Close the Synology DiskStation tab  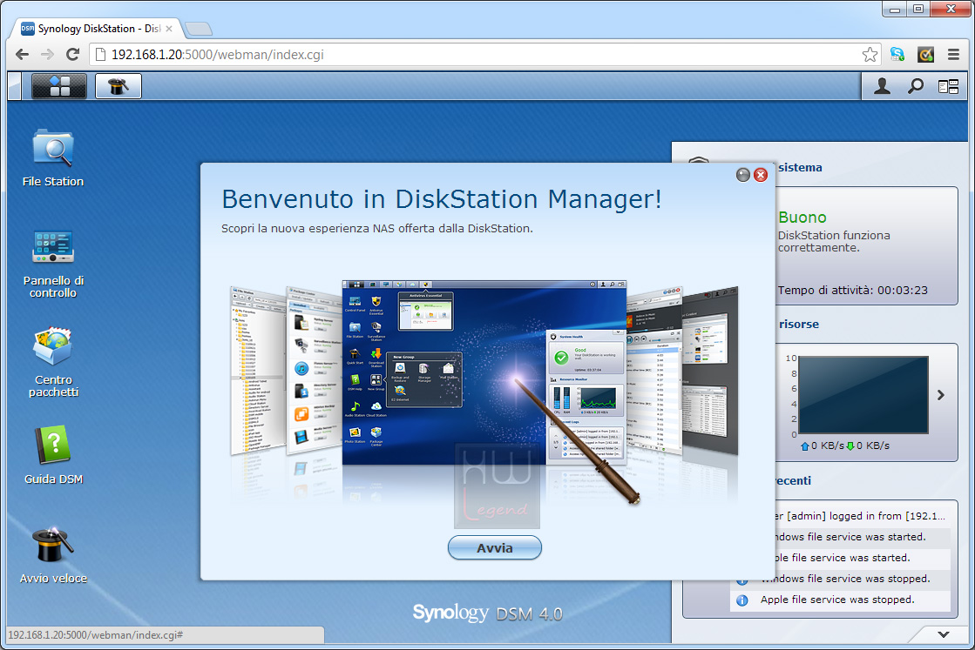click(x=168, y=29)
